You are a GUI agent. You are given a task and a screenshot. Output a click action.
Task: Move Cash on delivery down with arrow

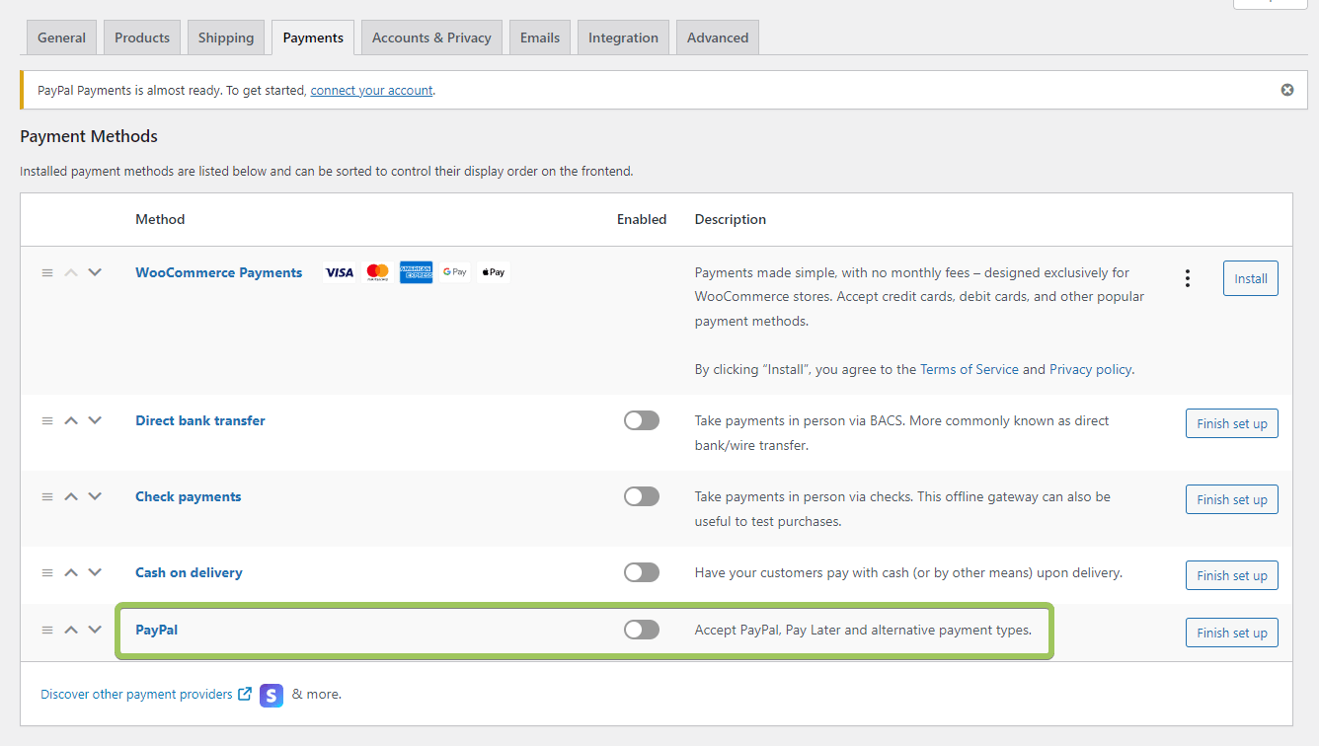pyautogui.click(x=95, y=572)
